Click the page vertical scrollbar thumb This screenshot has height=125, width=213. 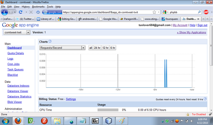click(211, 46)
